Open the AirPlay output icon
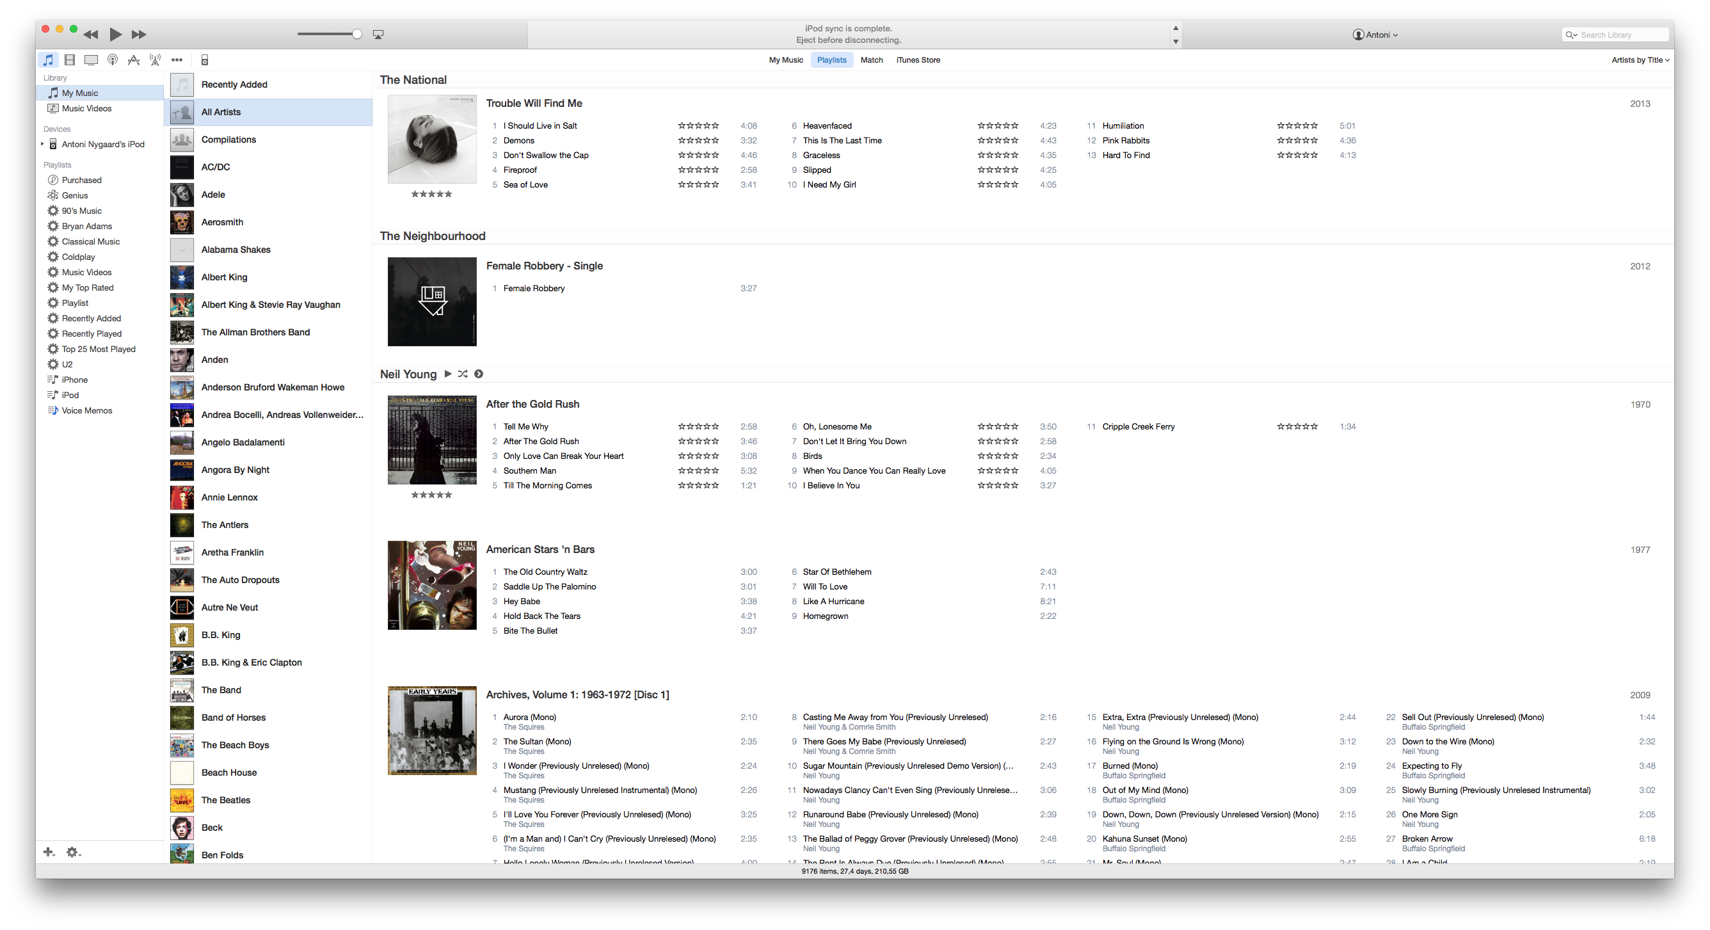1710x930 pixels. click(378, 35)
